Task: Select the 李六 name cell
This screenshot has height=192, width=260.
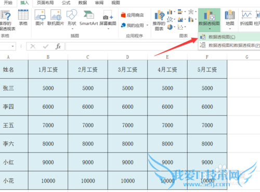Action: click(14, 144)
